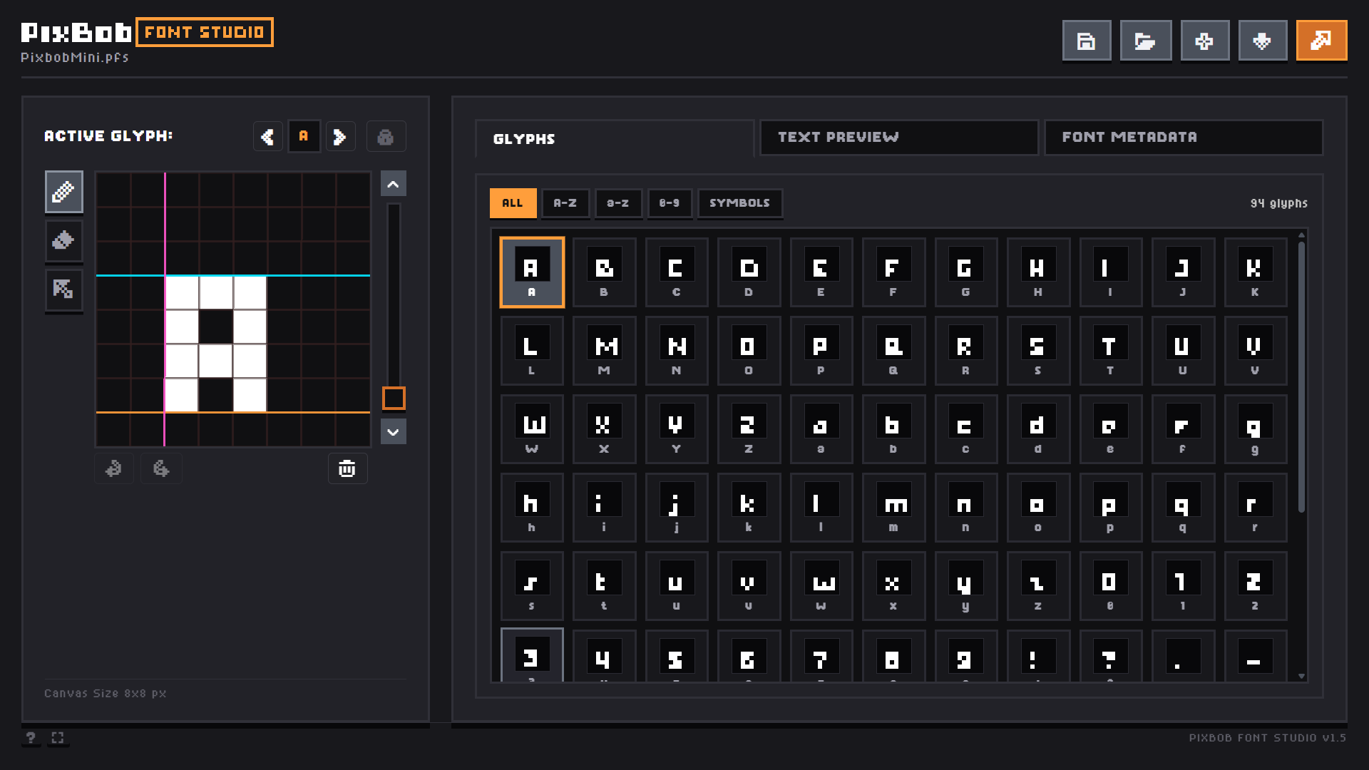Select the digit 0 glyph tile
Viewport: 1369px width, 770px height.
1110,586
